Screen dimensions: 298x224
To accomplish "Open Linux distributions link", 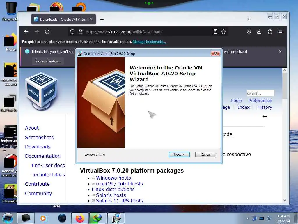I will 113,189.
